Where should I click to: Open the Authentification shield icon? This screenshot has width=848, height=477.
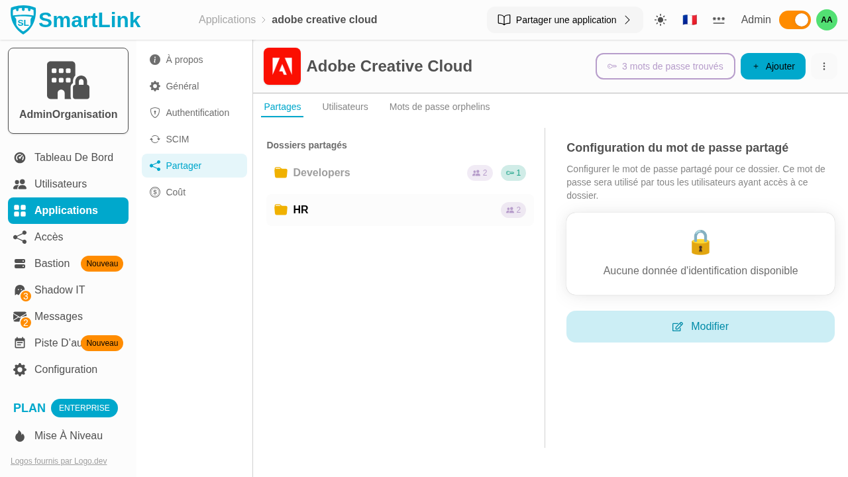(154, 113)
